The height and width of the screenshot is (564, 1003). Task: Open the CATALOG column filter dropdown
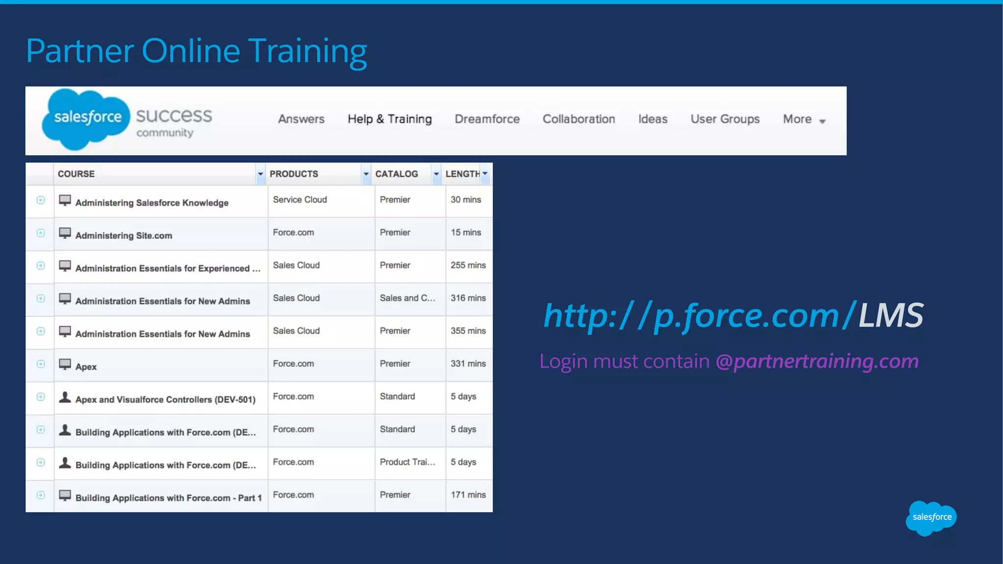[436, 174]
